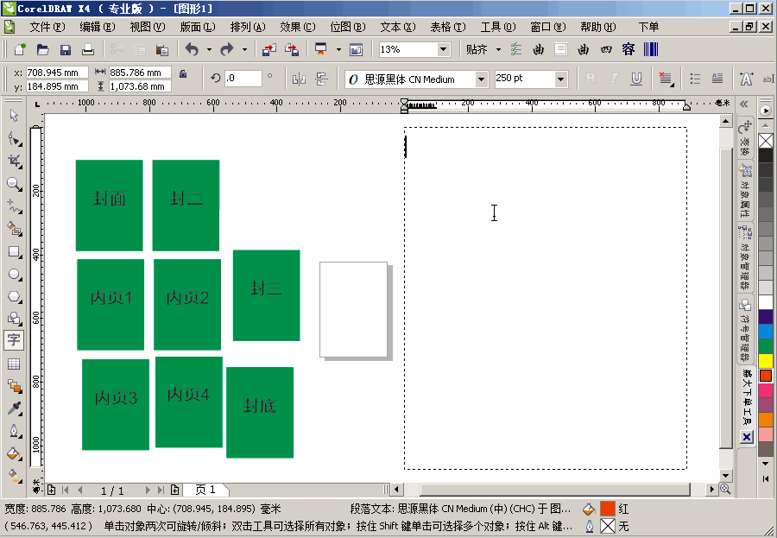The height and width of the screenshot is (538, 777).
Task: Pick the yellow swatch in color palette
Action: coord(766,361)
